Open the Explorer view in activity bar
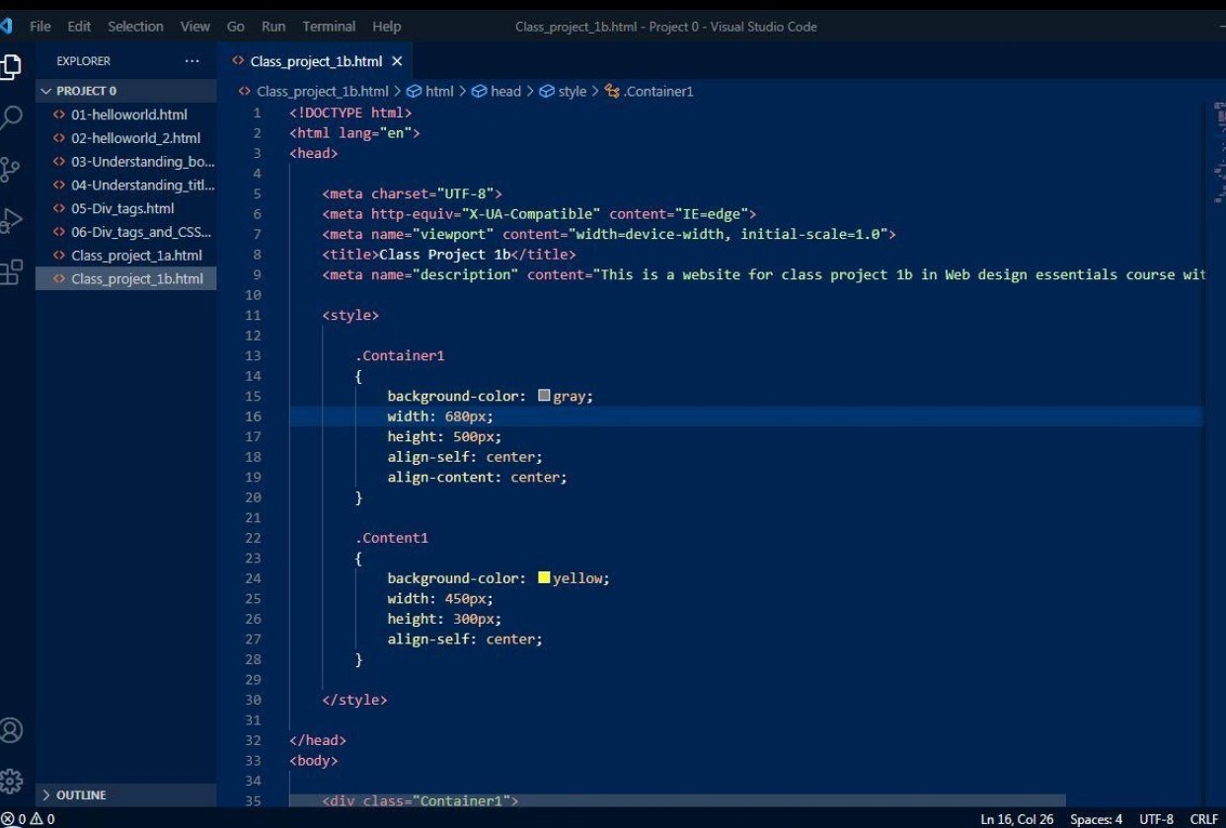This screenshot has height=828, width=1226. coord(10,66)
